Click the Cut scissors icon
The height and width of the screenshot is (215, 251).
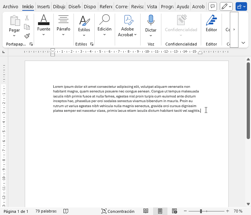[27, 18]
